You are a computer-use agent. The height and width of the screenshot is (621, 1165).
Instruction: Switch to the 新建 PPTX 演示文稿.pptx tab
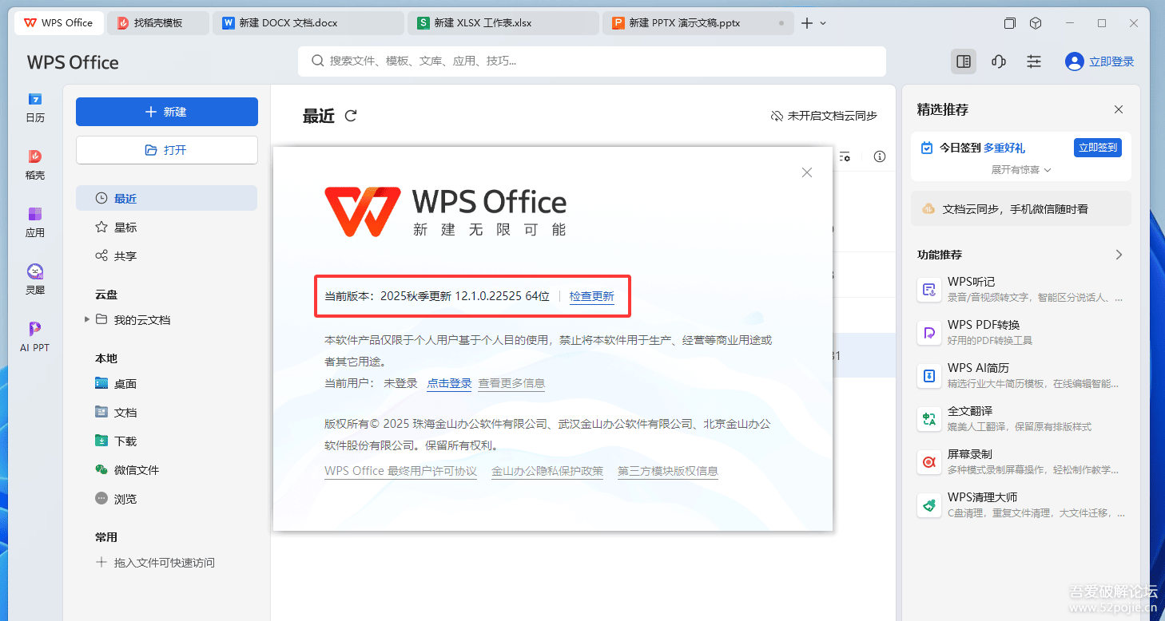click(x=698, y=23)
